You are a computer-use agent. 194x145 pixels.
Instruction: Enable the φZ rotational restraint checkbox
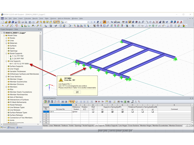(153, 112)
